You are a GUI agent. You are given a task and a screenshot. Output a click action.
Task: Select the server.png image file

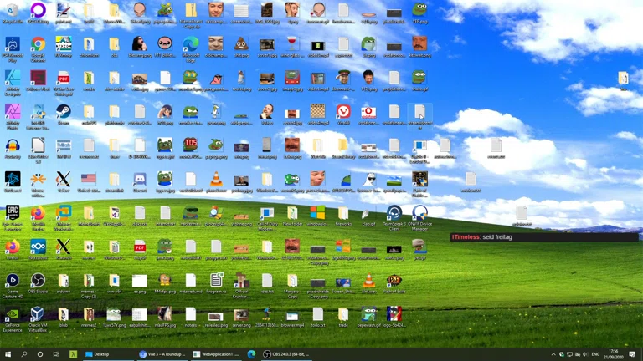coord(241,317)
